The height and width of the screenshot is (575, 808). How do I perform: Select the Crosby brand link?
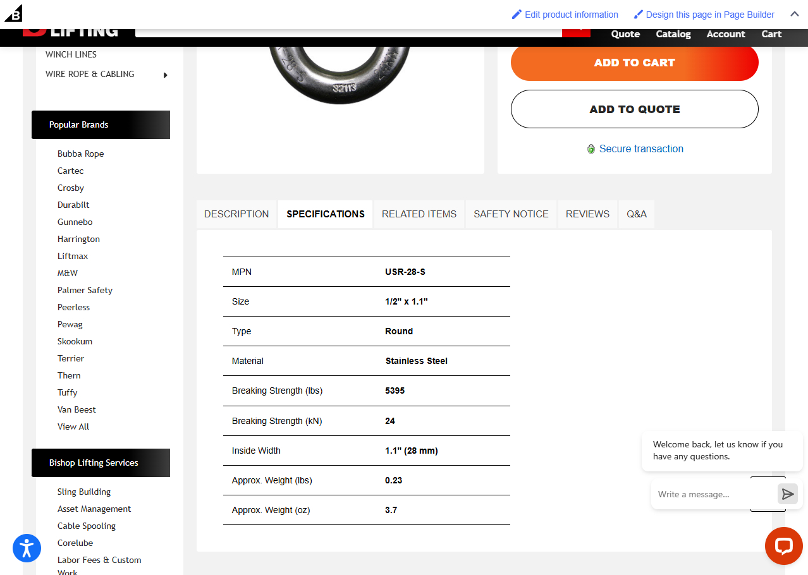(x=71, y=188)
